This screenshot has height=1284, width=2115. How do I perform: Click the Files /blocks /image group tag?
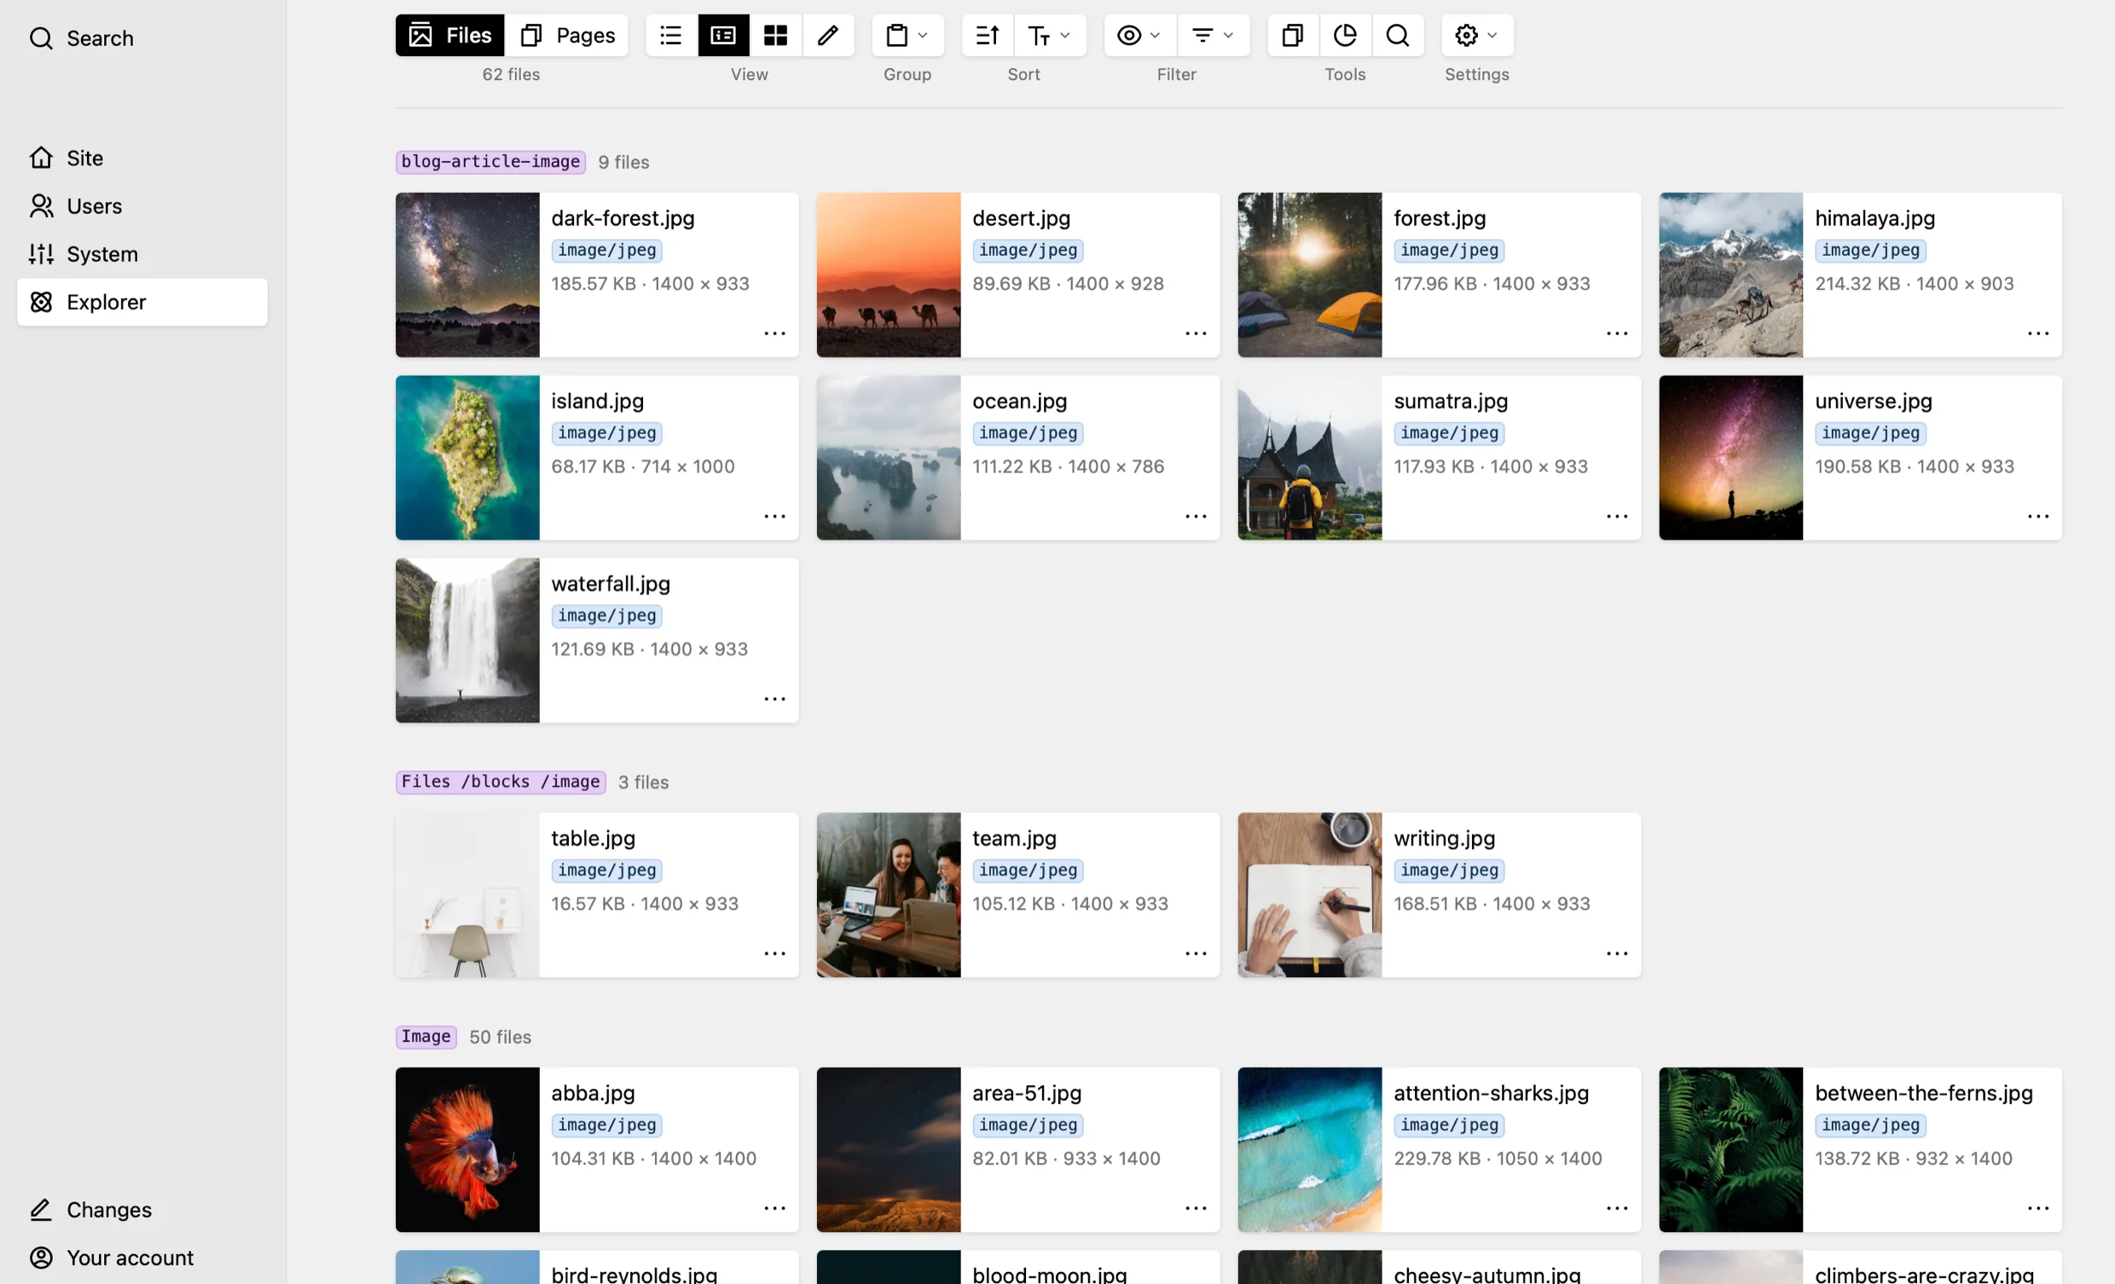click(x=501, y=782)
